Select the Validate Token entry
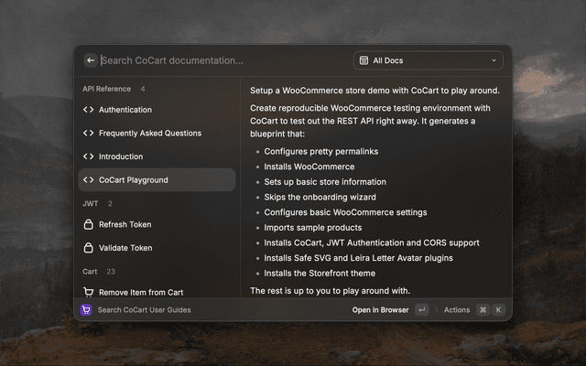Viewport: 586px width, 366px height. pyautogui.click(x=157, y=248)
